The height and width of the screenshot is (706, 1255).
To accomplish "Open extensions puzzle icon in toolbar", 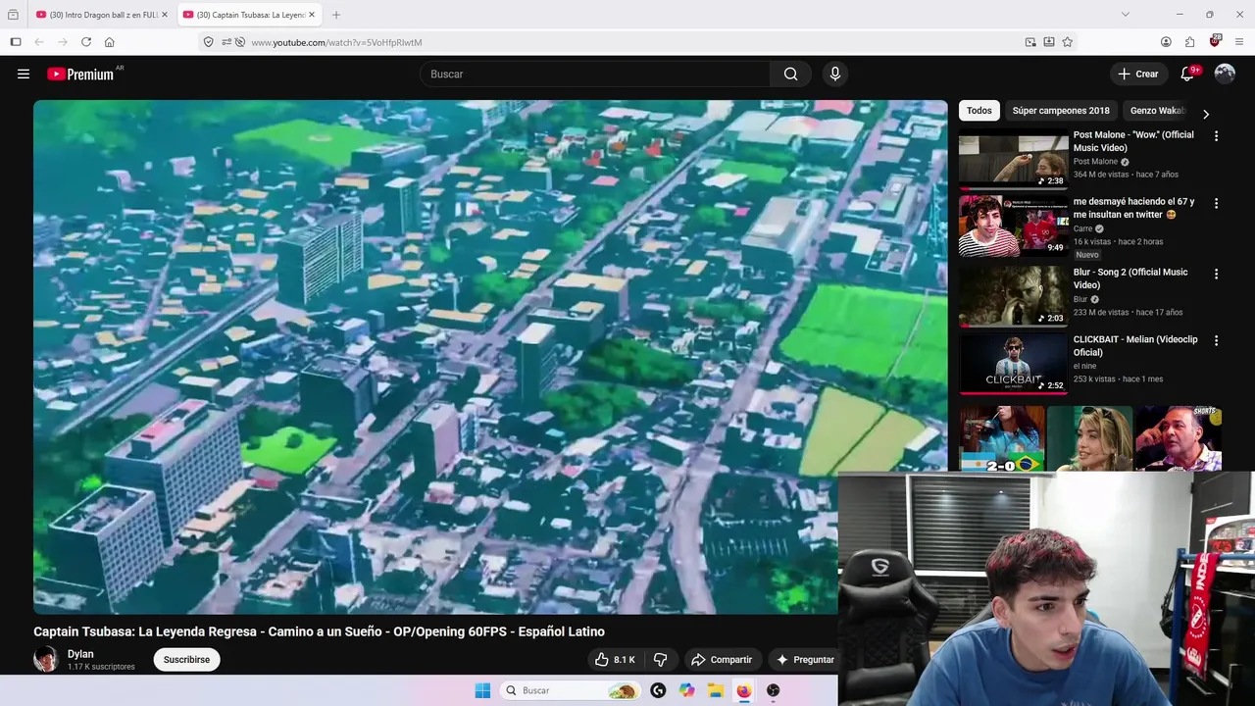I will click(1189, 42).
